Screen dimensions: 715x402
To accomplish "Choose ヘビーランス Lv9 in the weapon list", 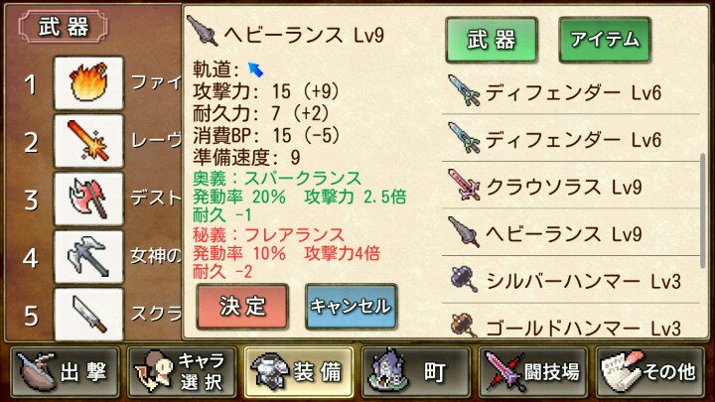I will (x=571, y=233).
